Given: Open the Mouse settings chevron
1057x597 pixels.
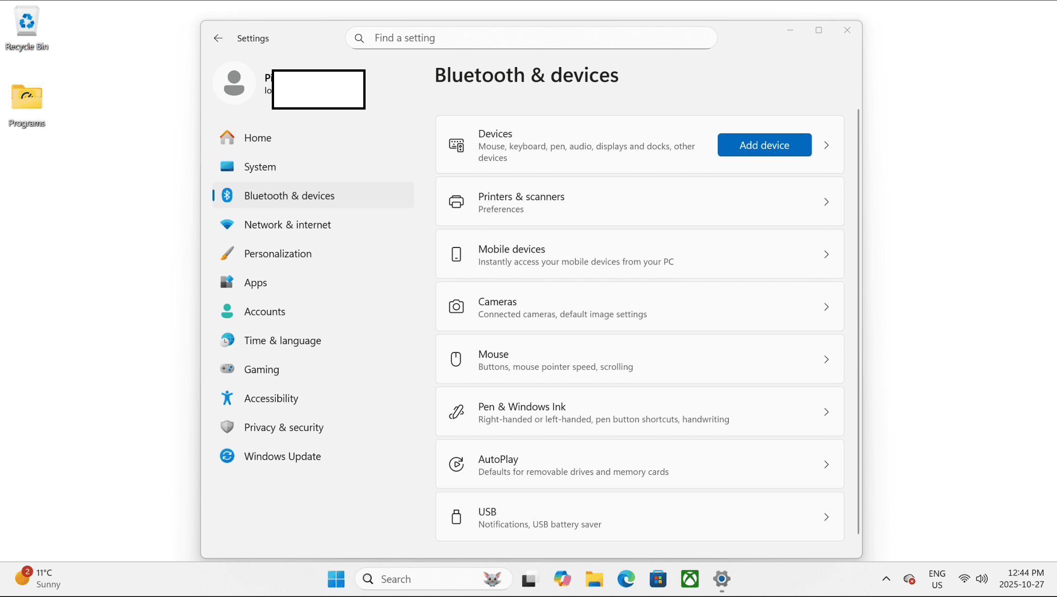Looking at the screenshot, I should click(826, 359).
